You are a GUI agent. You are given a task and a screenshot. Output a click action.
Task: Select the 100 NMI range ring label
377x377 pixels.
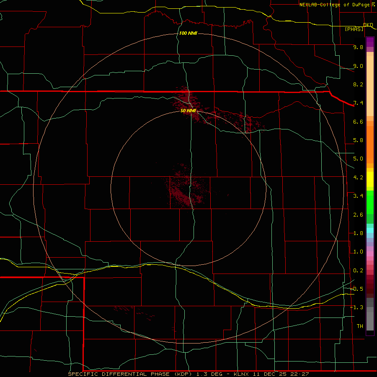[x=188, y=33]
